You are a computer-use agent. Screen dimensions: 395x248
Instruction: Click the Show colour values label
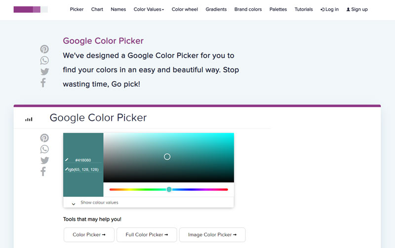click(x=99, y=203)
